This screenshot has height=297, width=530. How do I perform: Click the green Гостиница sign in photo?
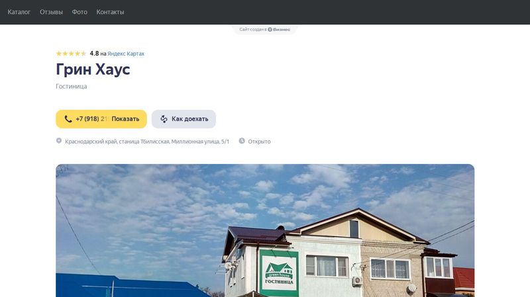[x=279, y=271]
